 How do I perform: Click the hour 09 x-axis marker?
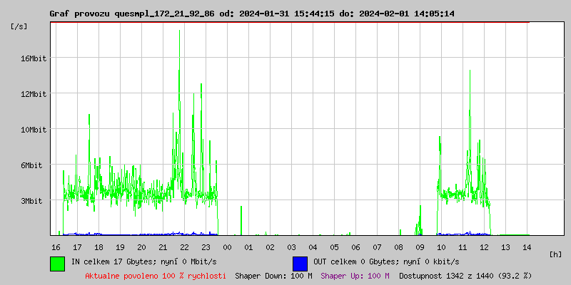tap(420, 247)
